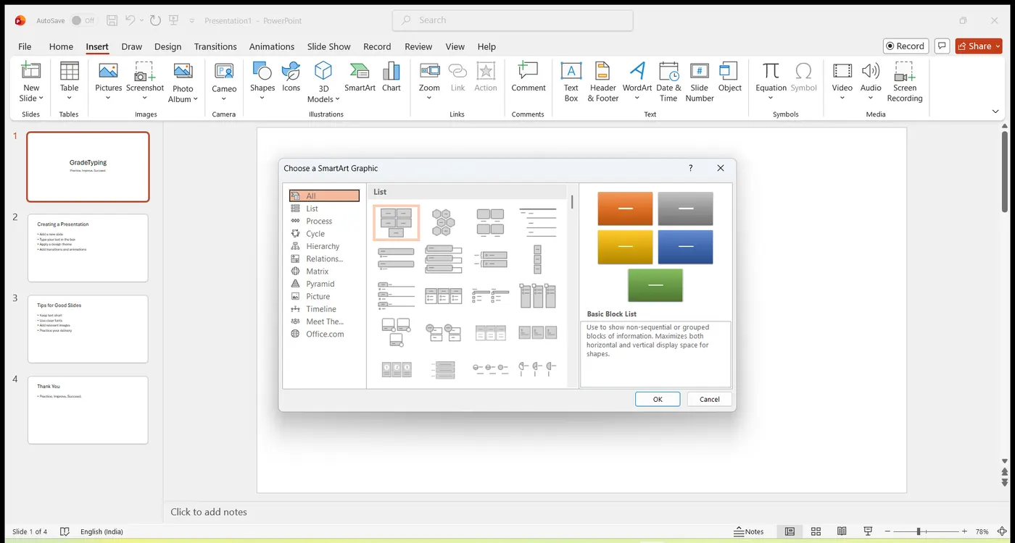Click OK in the SmartArt dialog

pyautogui.click(x=658, y=399)
